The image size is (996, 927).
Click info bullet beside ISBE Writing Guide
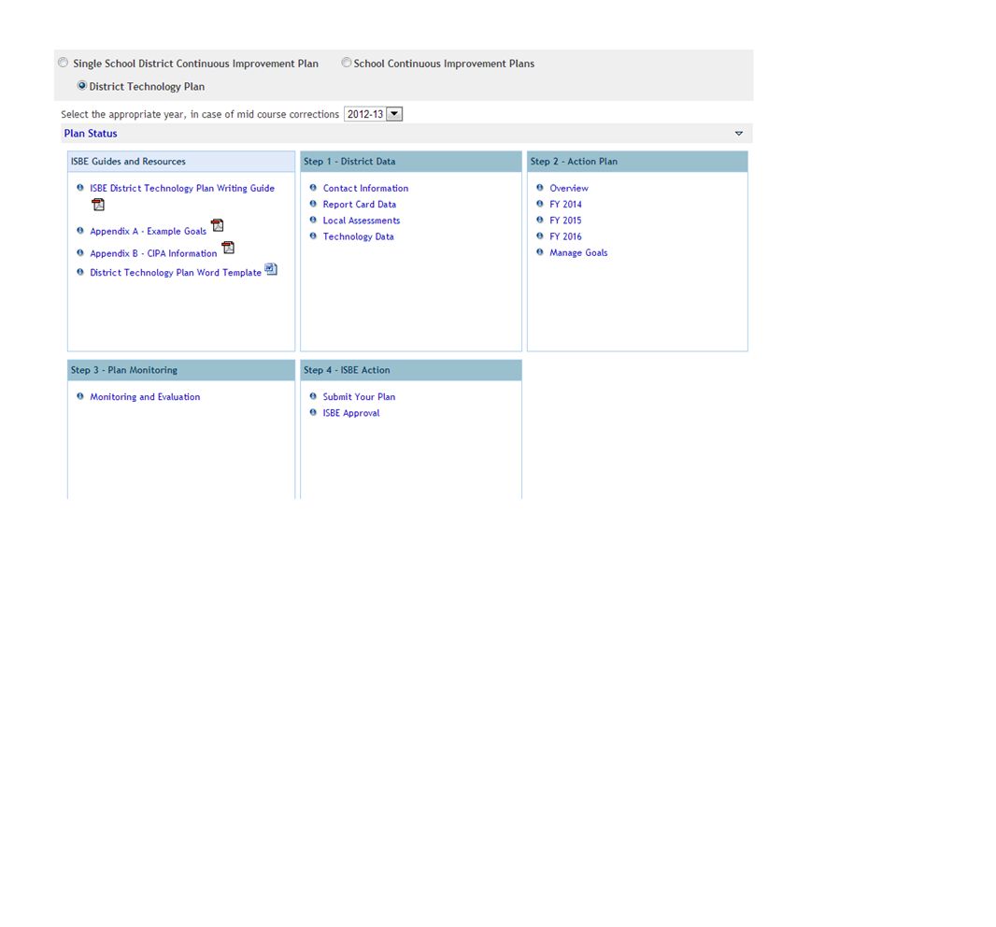coord(80,188)
